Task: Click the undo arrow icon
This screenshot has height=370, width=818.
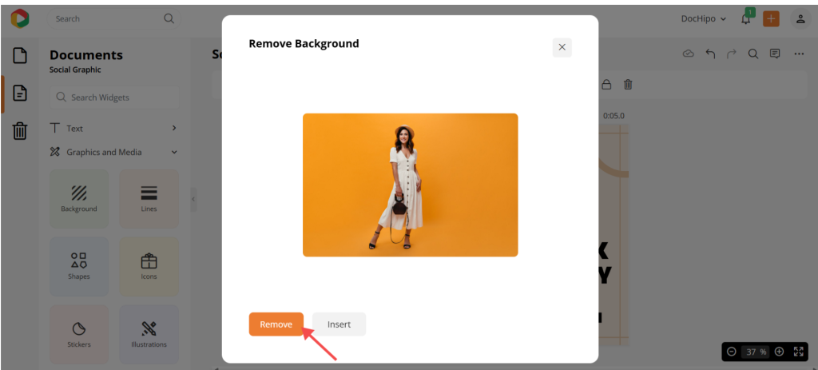Action: [710, 54]
